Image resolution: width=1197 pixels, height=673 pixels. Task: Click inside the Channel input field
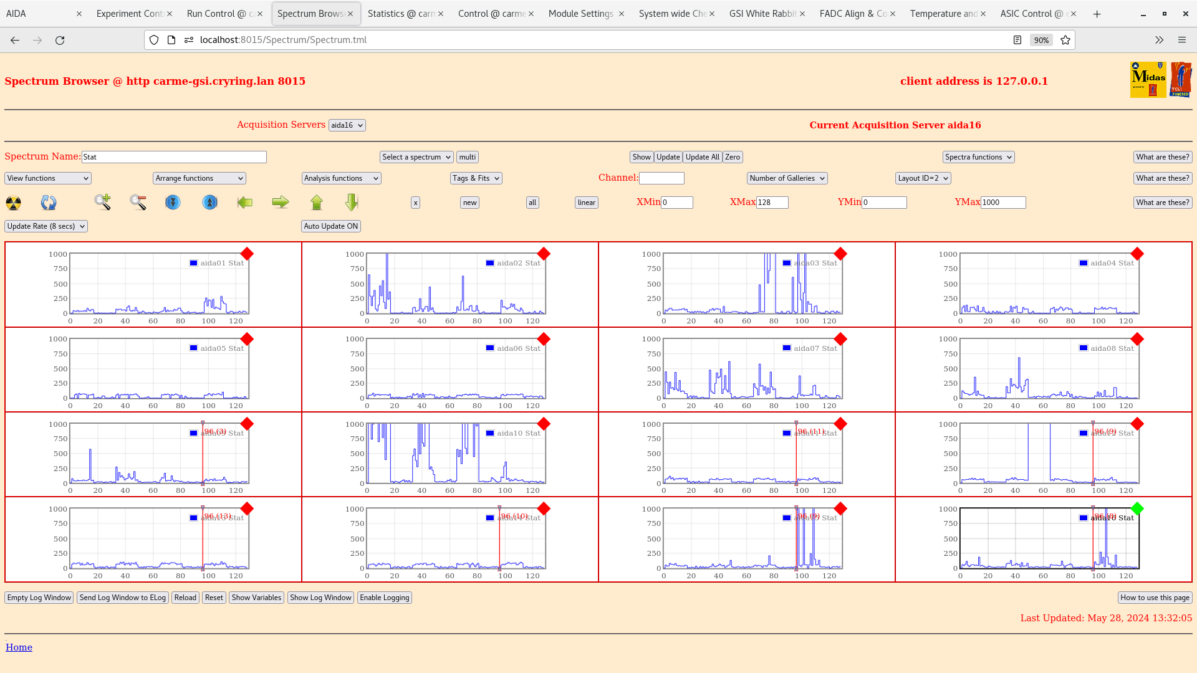[661, 178]
